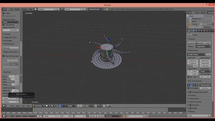Collapse the Multi Extrude panel
This screenshot has width=215, height=121.
pos(9,44)
